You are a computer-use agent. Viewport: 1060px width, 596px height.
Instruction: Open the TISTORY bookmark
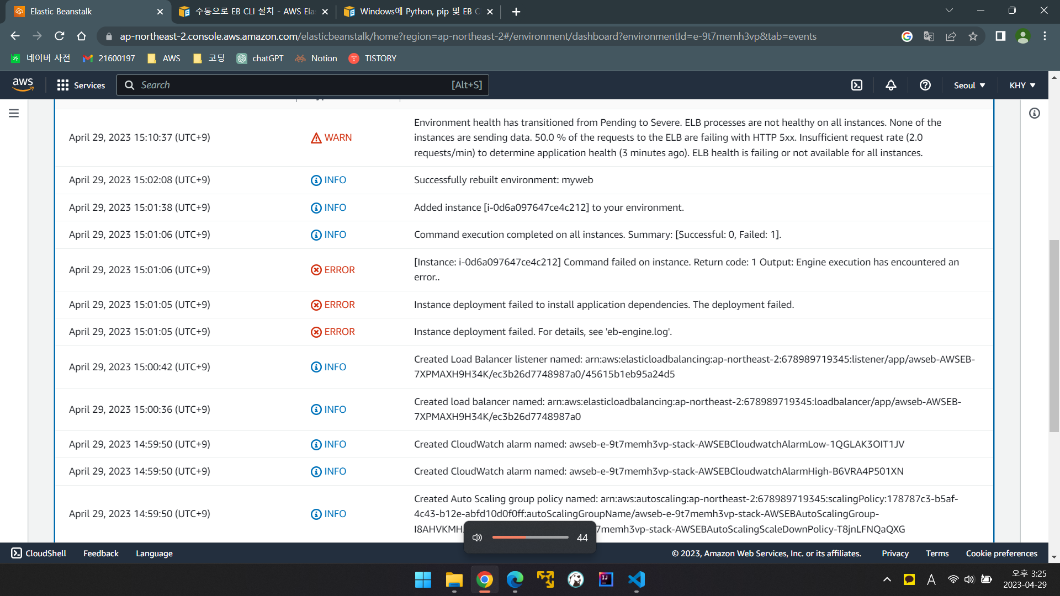[373, 58]
